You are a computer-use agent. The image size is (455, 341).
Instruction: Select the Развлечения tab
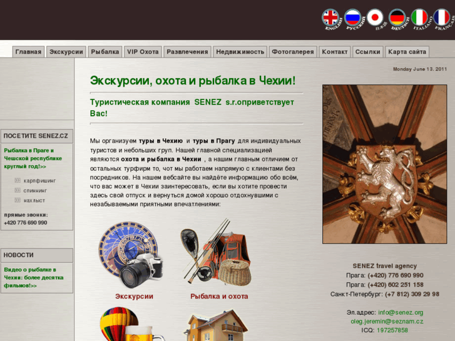click(187, 52)
